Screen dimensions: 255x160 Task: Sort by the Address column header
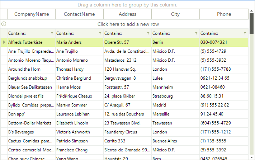128,14
